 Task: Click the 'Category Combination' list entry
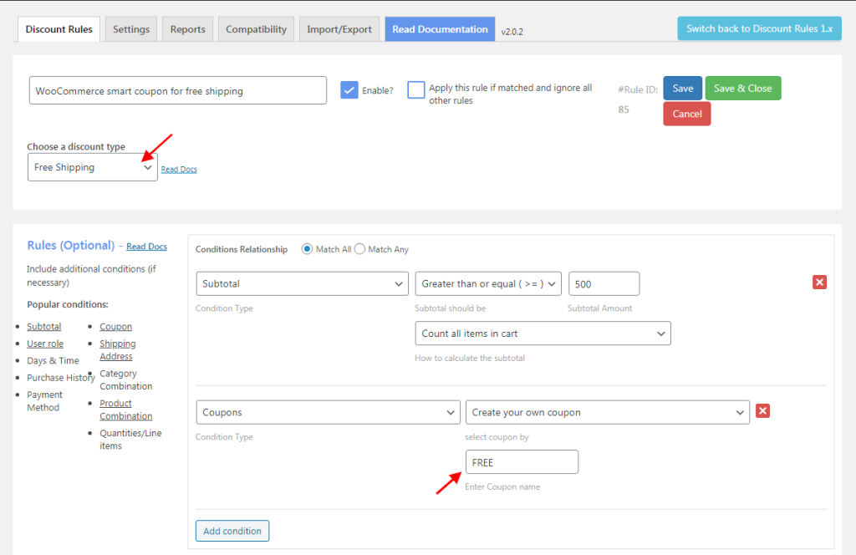pyautogui.click(x=126, y=379)
